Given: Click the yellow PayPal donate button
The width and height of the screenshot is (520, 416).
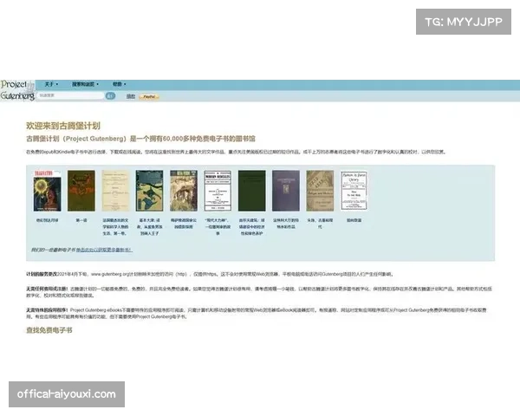Looking at the screenshot, I should point(149,96).
